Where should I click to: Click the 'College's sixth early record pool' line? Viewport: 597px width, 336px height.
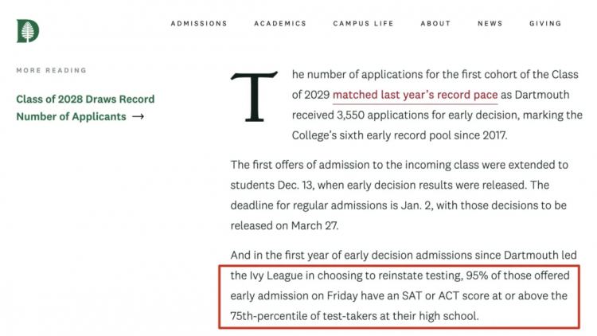[400, 135]
